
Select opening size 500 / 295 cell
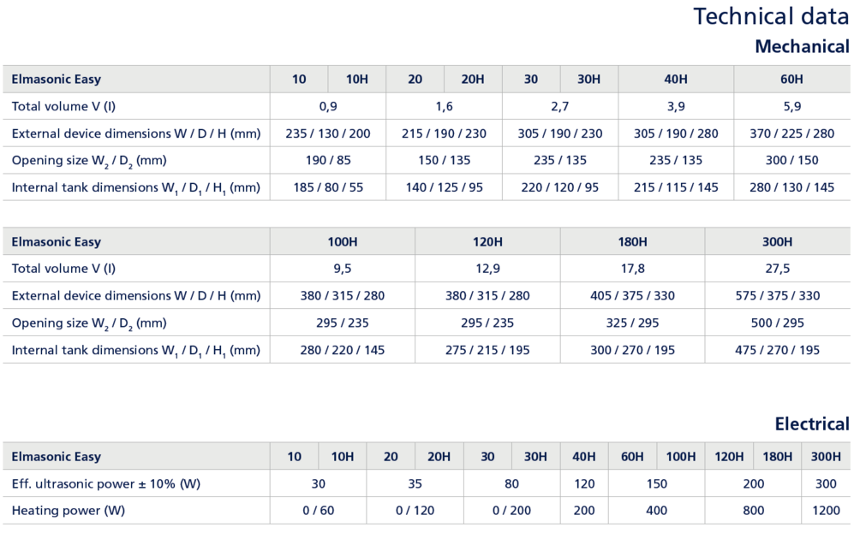click(777, 323)
